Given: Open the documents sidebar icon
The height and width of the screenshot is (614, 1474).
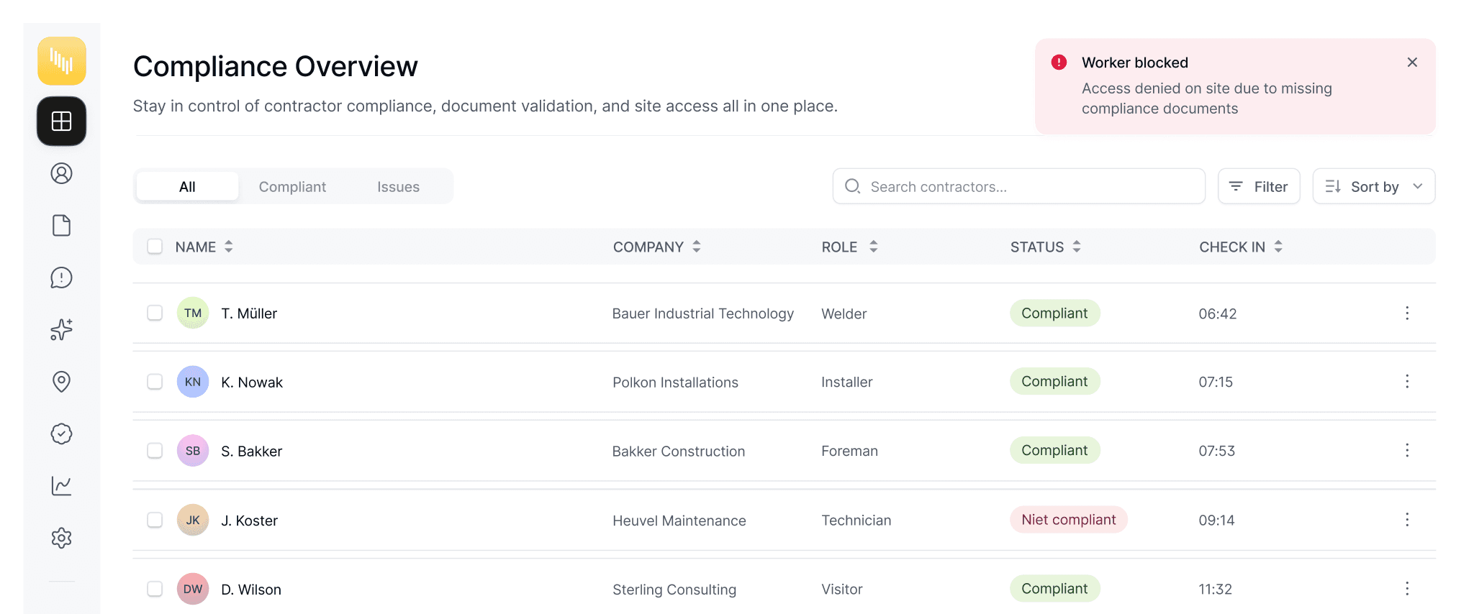Looking at the screenshot, I should point(62,226).
